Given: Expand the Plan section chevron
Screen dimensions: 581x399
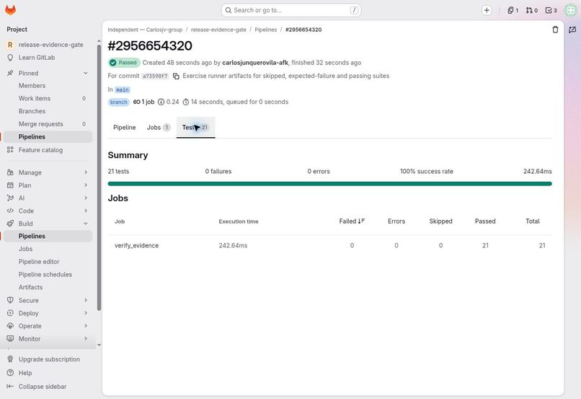Looking at the screenshot, I should pos(86,185).
